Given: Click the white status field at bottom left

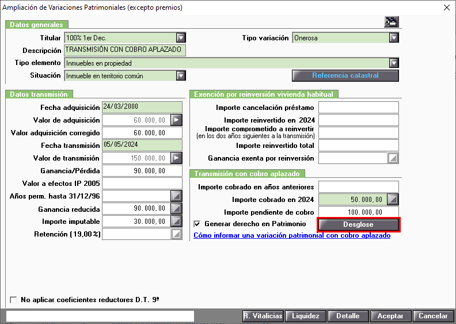Looking at the screenshot, I should pos(100,316).
